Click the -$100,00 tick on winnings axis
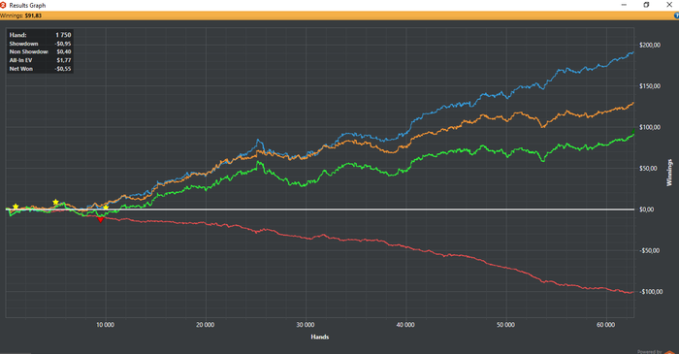Viewport: 679px width, 354px height. pos(651,292)
